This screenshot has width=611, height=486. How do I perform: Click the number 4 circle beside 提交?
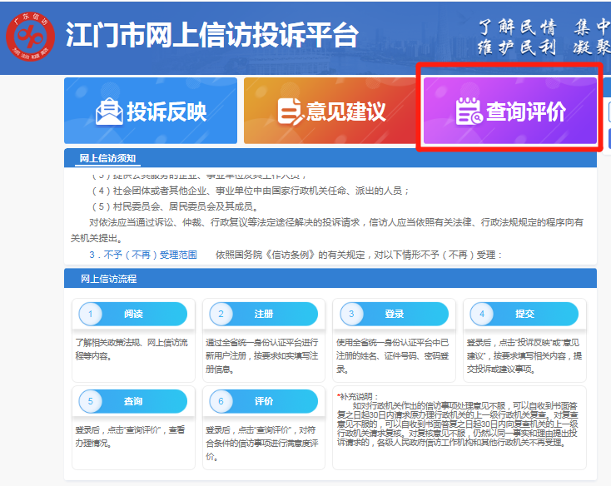coord(482,314)
